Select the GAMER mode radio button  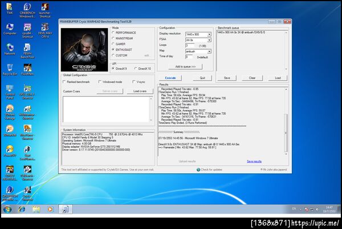(113, 44)
